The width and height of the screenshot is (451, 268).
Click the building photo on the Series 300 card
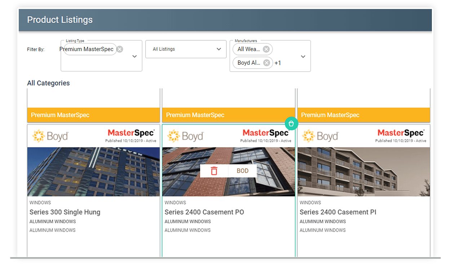(x=93, y=172)
